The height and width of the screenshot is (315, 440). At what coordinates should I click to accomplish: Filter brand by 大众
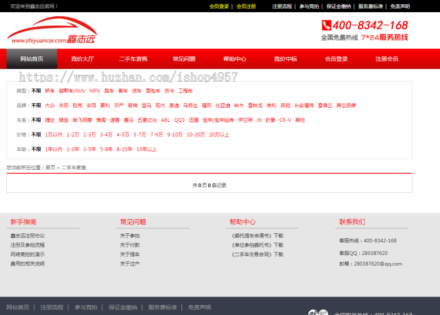[x=50, y=106]
